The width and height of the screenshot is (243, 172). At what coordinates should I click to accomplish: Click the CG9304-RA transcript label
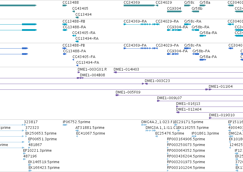[x=177, y=27]
